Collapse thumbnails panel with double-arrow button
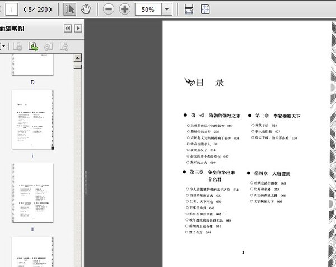This screenshot has height=267, width=336. click(68, 29)
